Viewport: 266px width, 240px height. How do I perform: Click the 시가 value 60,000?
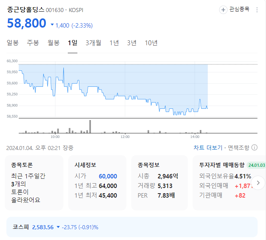[x=108, y=176]
